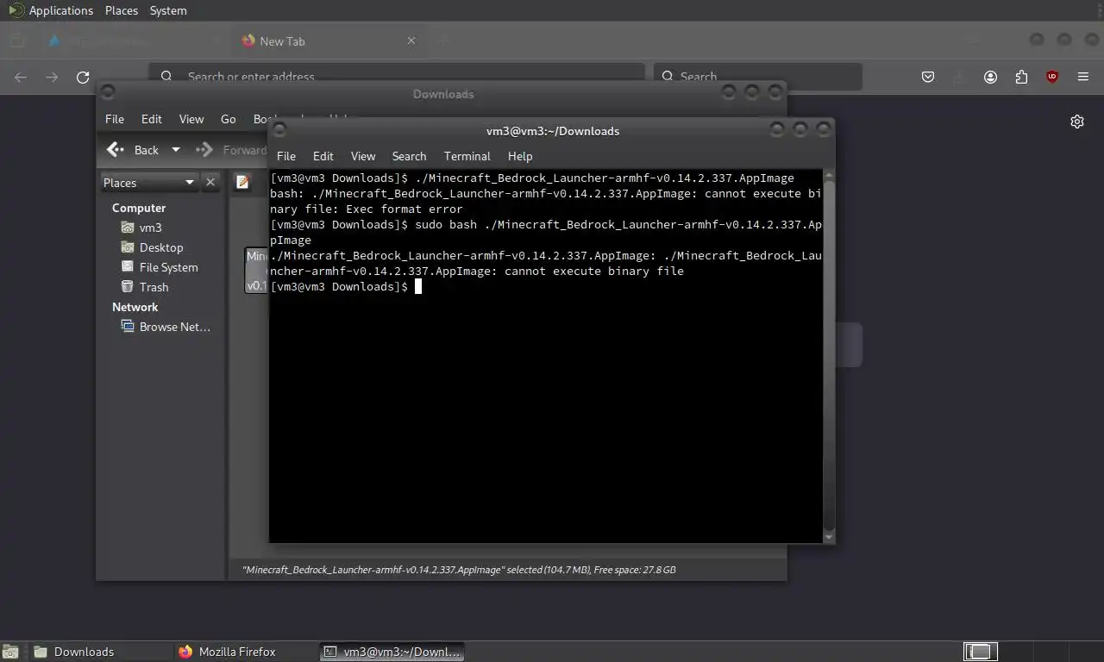Open Firefox account icon
The width and height of the screenshot is (1104, 662).
(990, 77)
